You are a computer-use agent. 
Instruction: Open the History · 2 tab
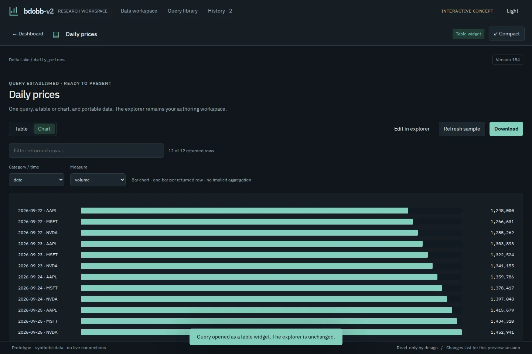pos(220,11)
